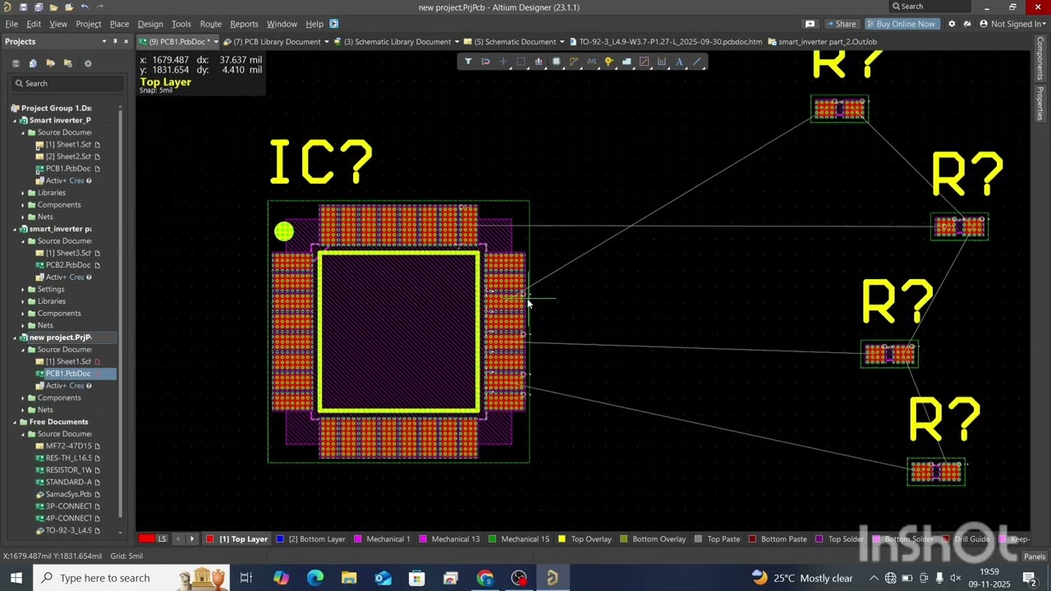Image resolution: width=1051 pixels, height=591 pixels.
Task: Open the Place menu
Action: coord(119,24)
